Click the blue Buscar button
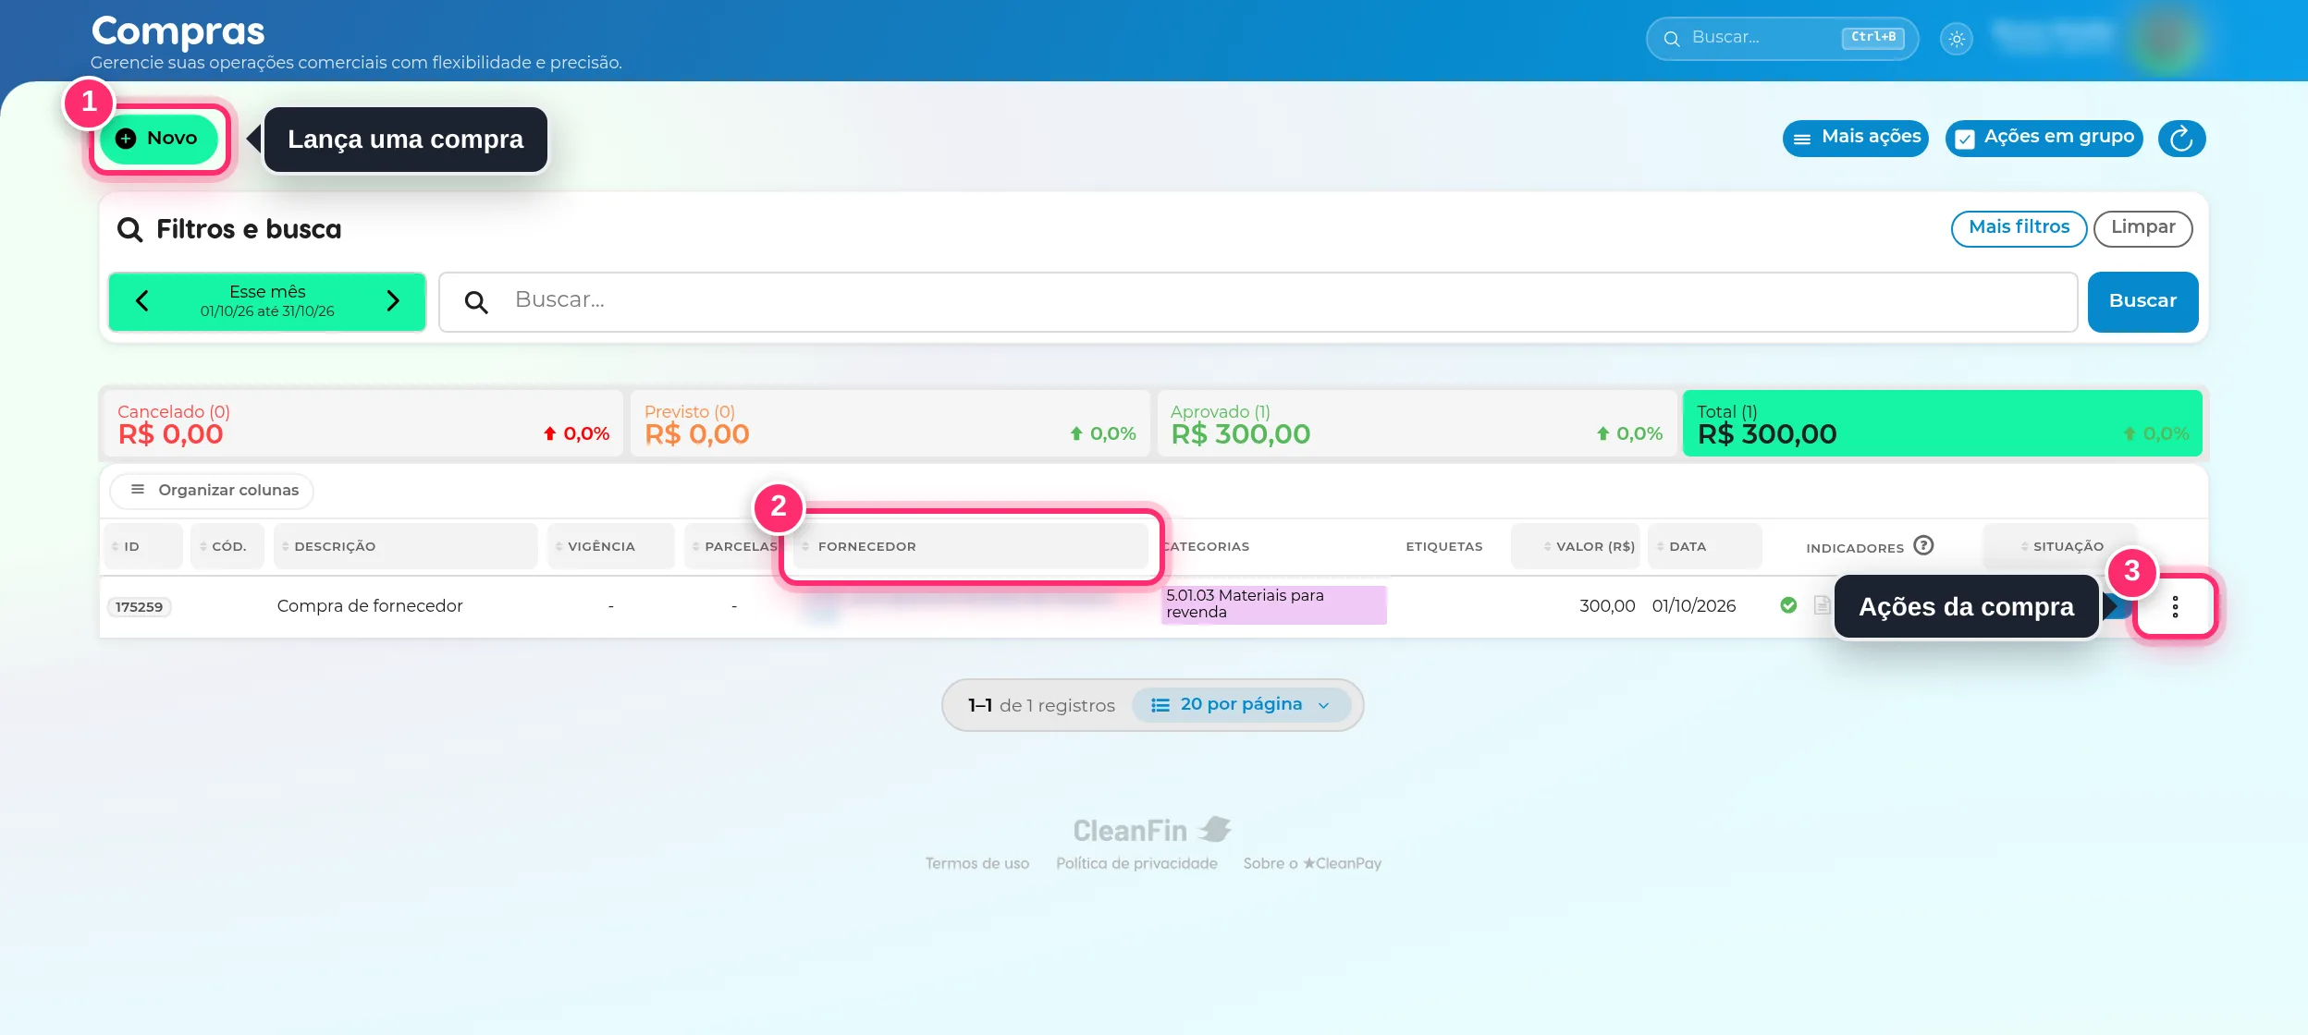The width and height of the screenshot is (2308, 1035). [2142, 301]
